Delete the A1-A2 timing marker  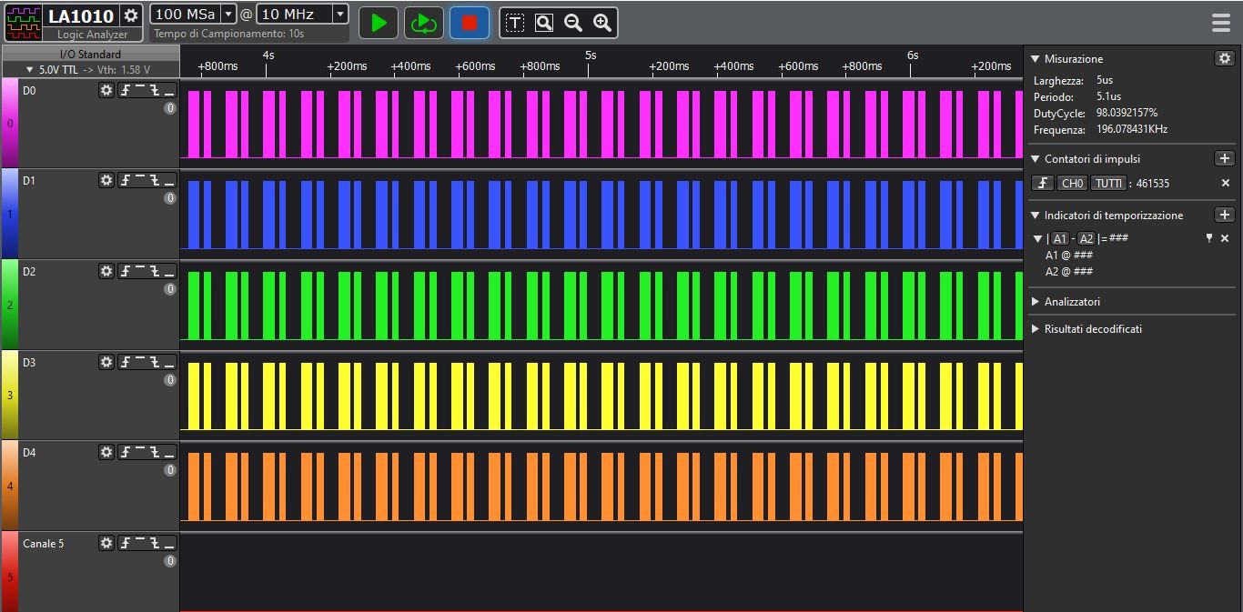tap(1225, 238)
